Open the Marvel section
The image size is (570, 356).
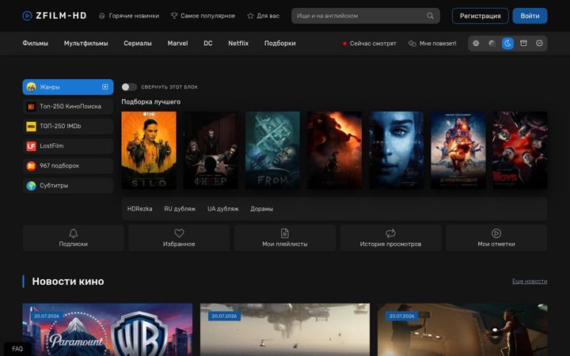(178, 44)
